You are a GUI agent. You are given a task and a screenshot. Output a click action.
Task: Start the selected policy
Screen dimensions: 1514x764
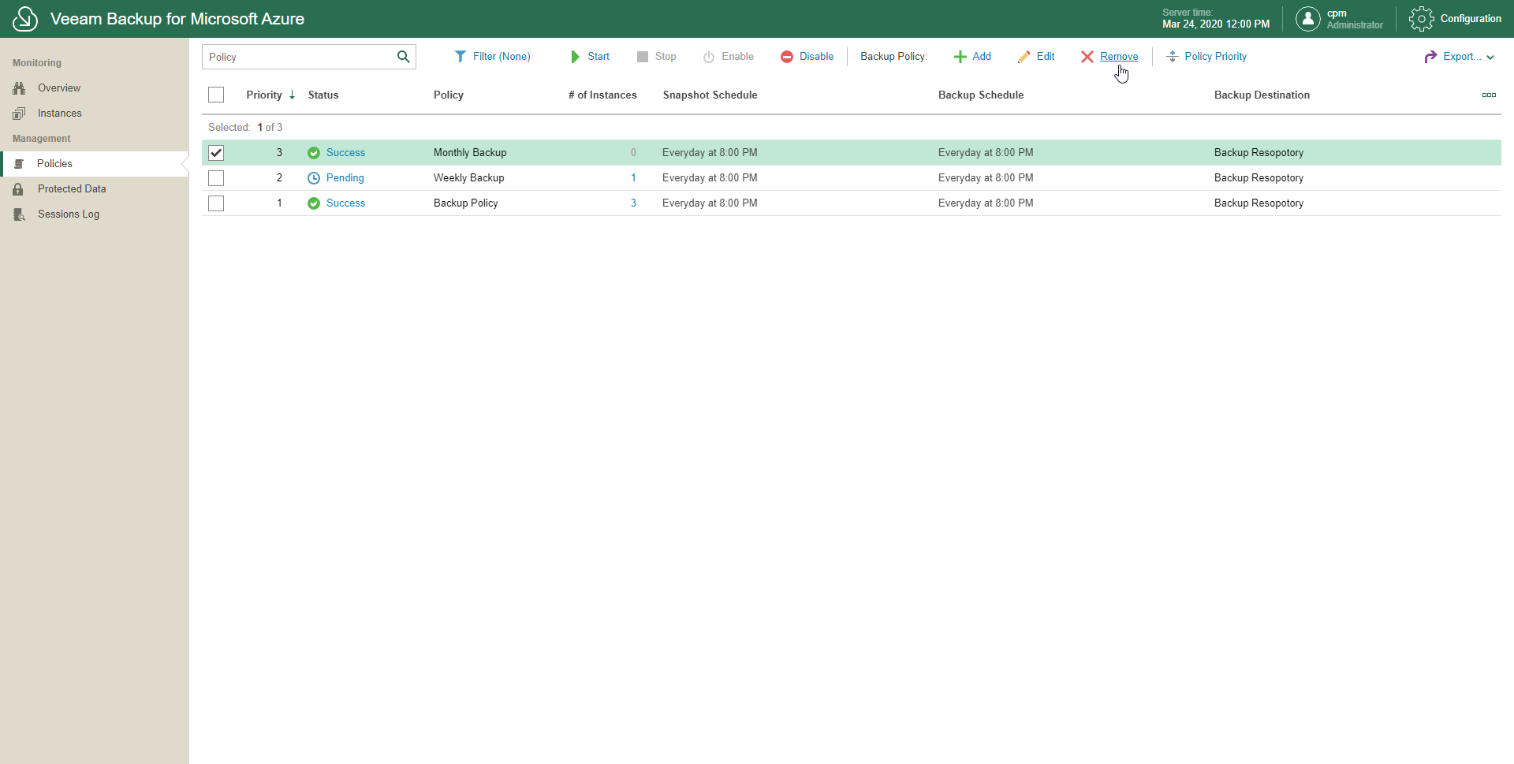click(590, 57)
